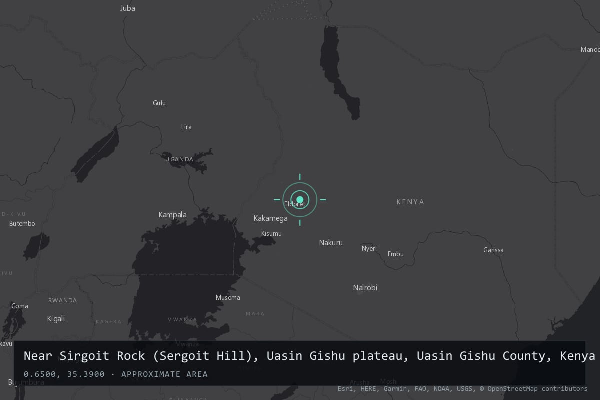Click the Nakuru city label
The image size is (600, 400).
tap(331, 243)
